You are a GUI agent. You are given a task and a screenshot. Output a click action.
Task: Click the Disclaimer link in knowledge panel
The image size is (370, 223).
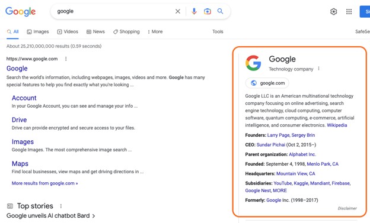tap(347, 208)
